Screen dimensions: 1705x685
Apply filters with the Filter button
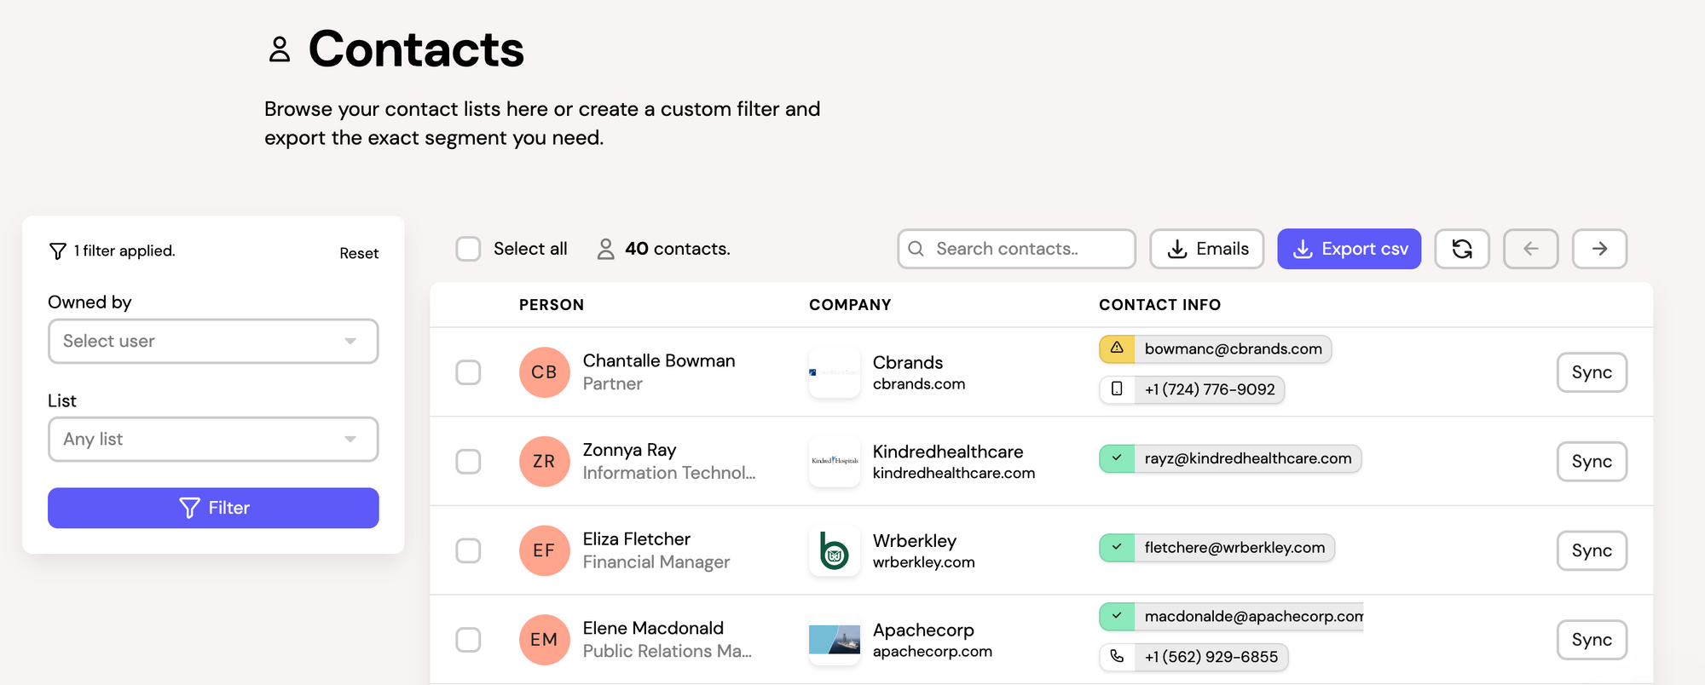213,508
